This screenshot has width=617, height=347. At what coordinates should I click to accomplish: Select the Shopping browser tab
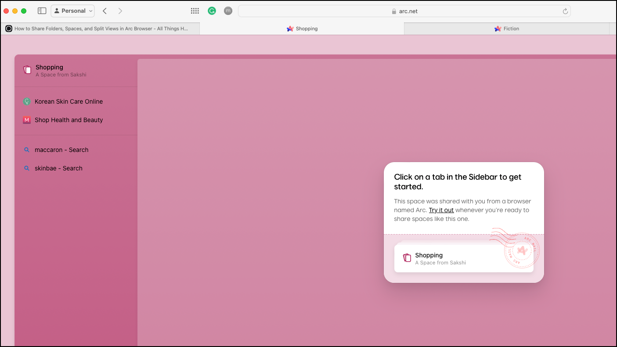[302, 29]
